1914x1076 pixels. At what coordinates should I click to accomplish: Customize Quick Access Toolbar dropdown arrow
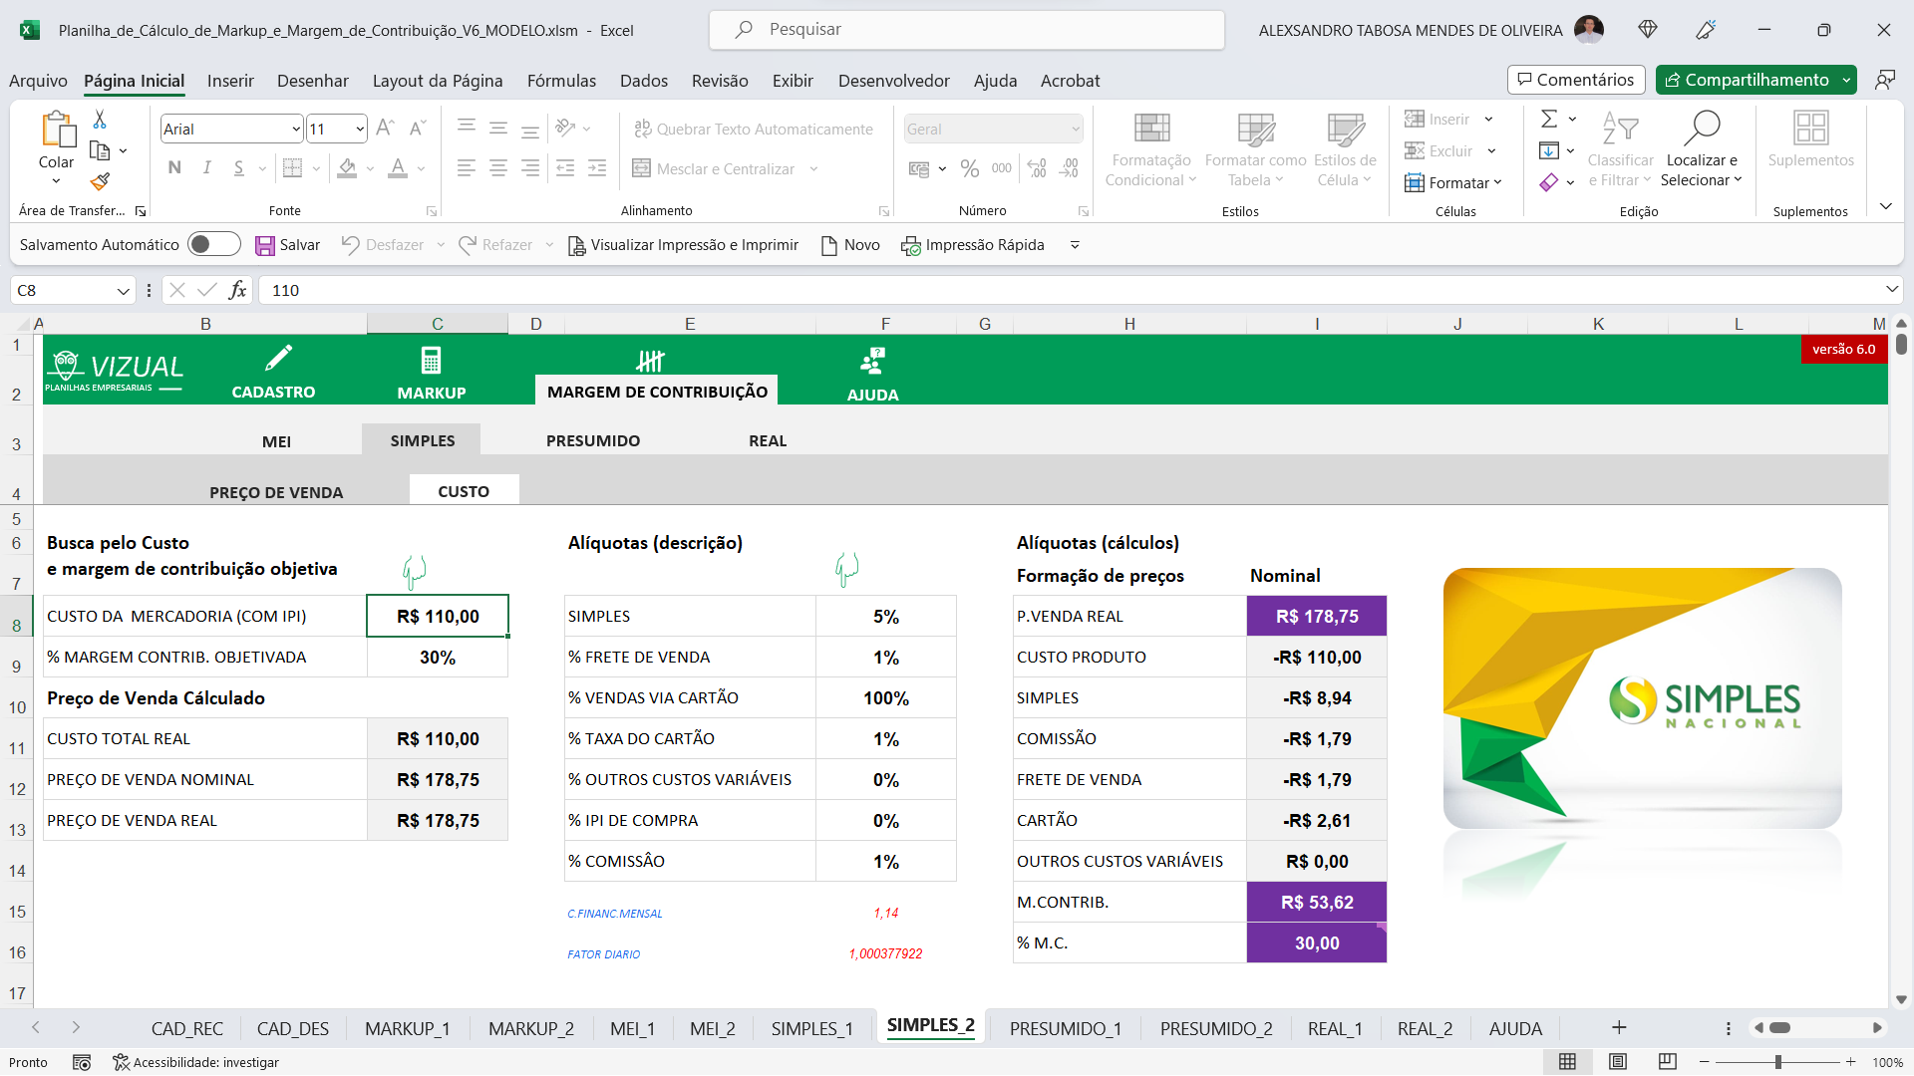(1075, 245)
